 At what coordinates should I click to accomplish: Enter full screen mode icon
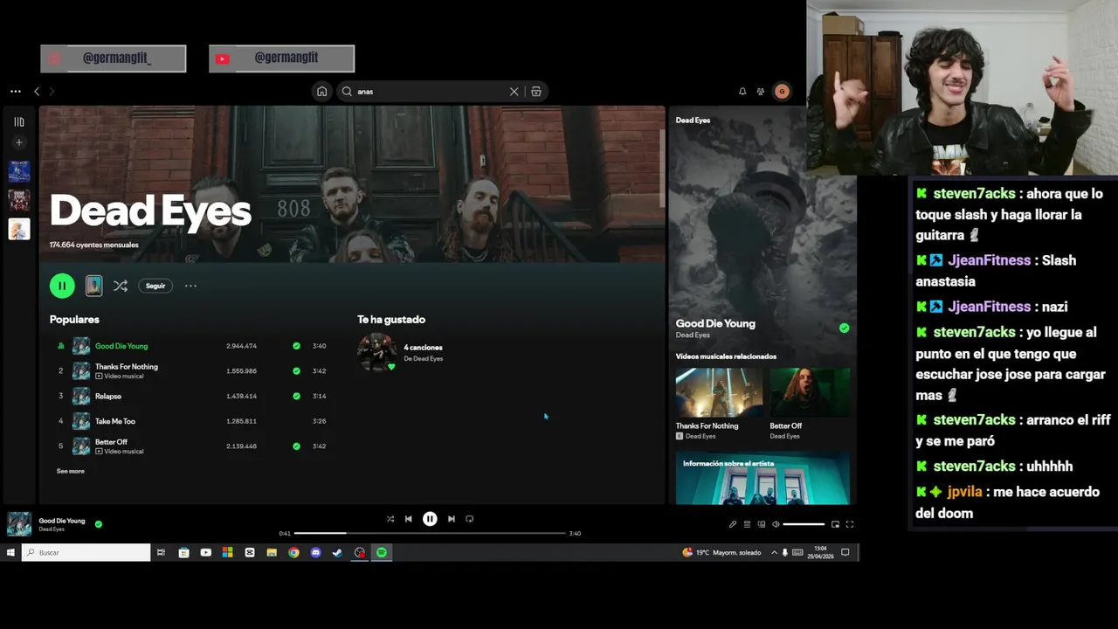click(850, 524)
